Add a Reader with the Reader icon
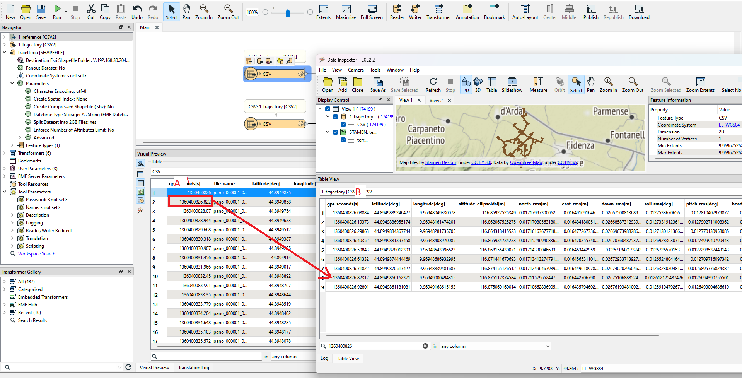 [x=397, y=12]
